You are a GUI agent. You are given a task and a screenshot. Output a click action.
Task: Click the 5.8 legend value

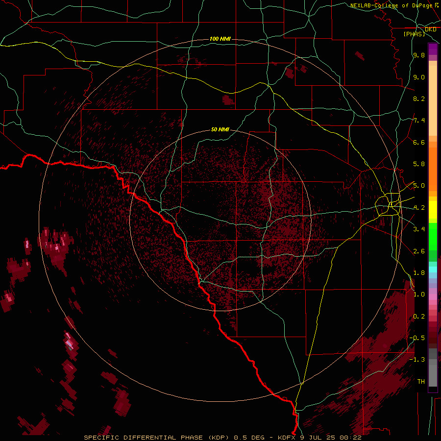pos(419,164)
